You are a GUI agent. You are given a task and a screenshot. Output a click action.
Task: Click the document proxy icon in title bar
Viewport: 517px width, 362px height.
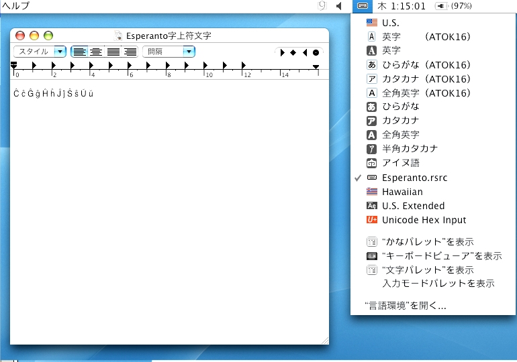pyautogui.click(x=117, y=36)
